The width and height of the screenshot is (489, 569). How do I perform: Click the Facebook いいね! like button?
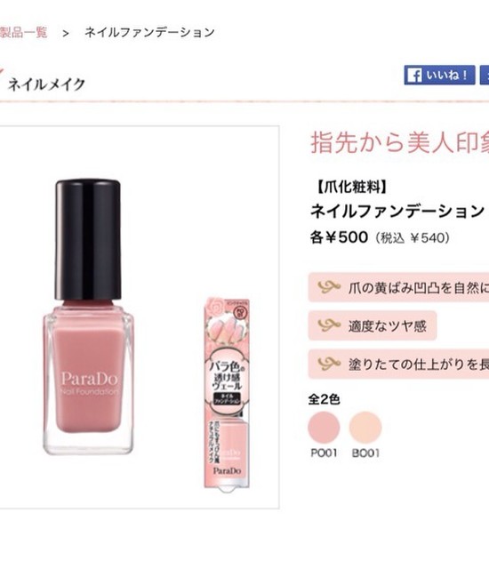coord(439,75)
